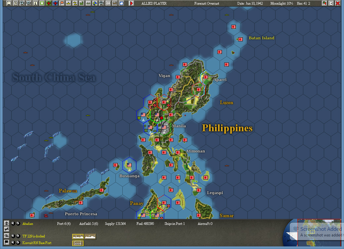Click the 'Manila' city label
Image resolution: width=344 pixels, height=249 pixels.
pos(179,126)
